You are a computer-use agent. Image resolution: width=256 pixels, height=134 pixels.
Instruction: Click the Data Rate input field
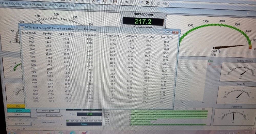54,115
